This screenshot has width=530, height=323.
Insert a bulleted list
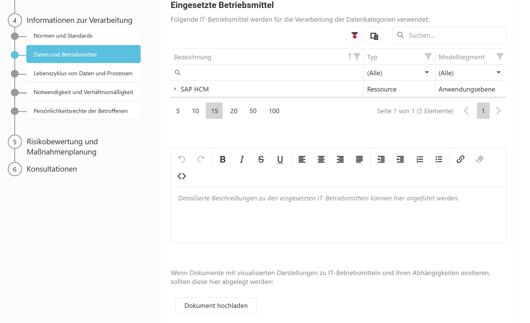(439, 159)
